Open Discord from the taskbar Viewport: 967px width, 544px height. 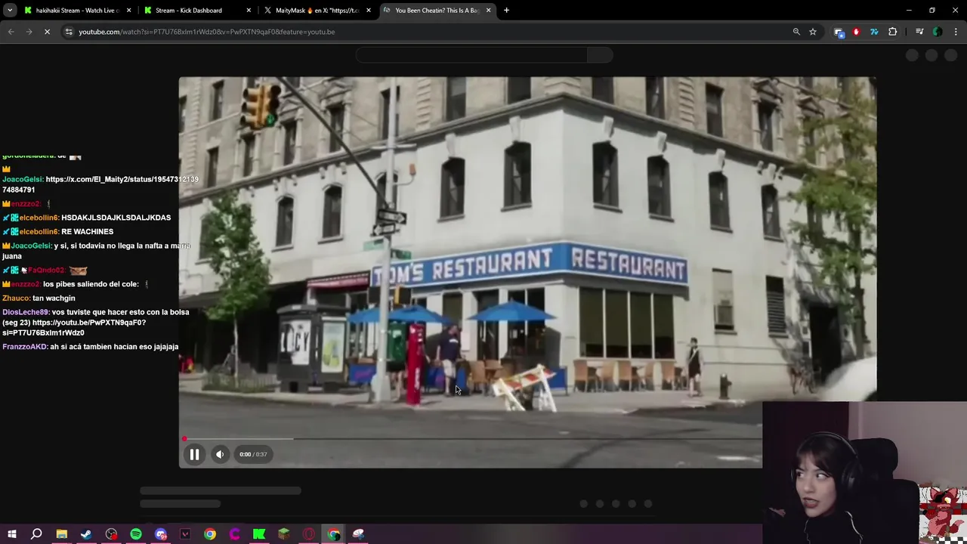click(161, 534)
